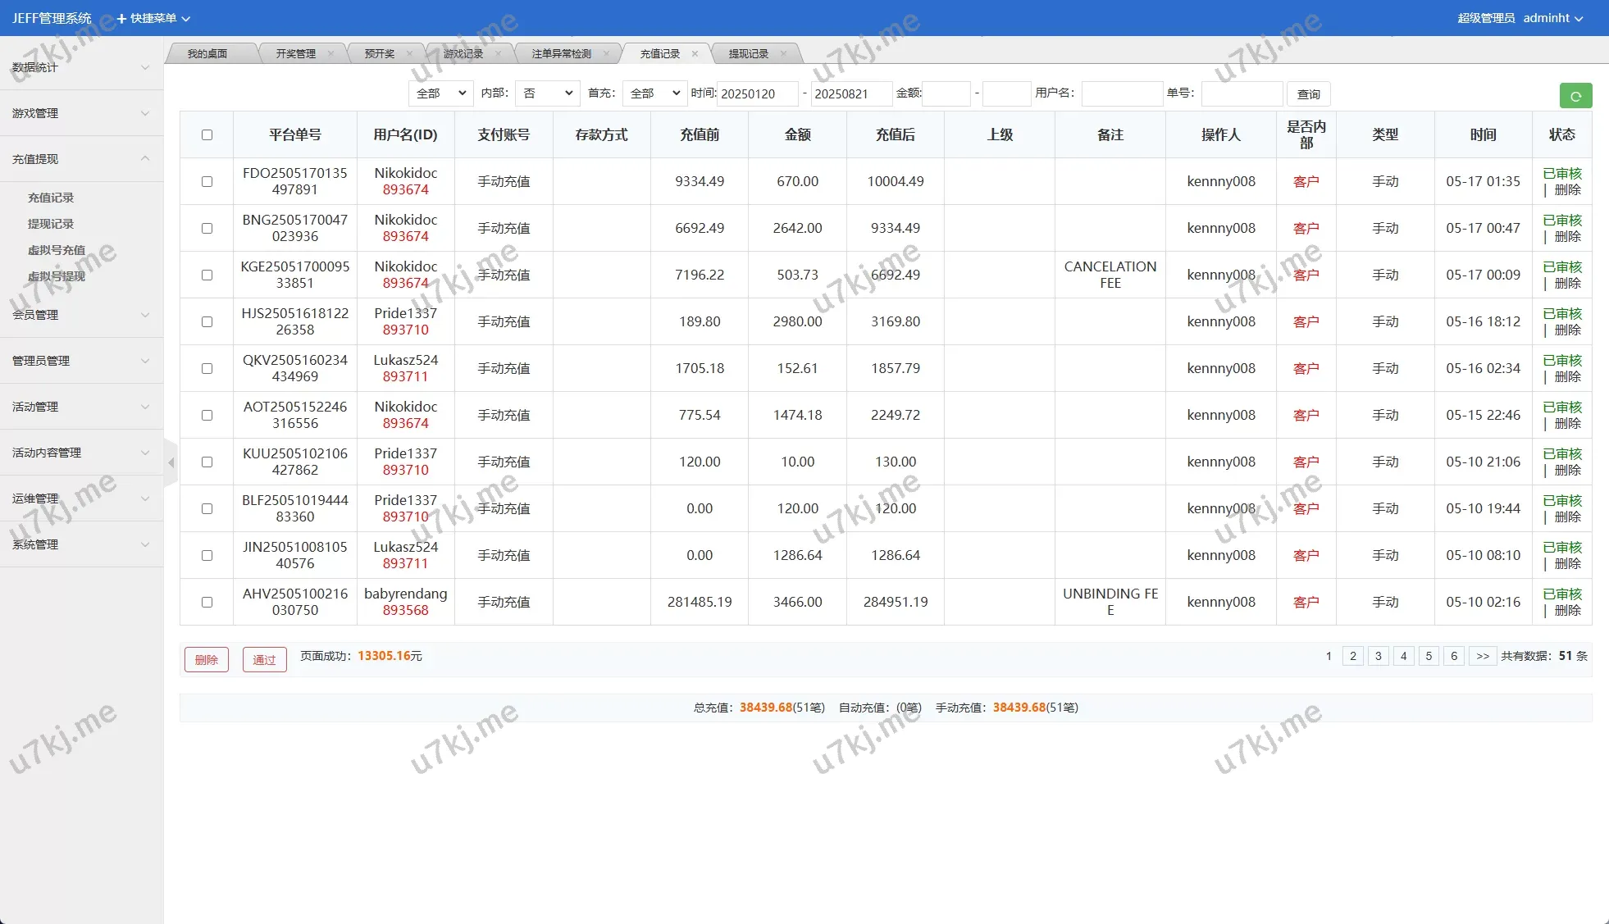The height and width of the screenshot is (924, 1609).
Task: Open 提现记录 in the sidebar submenu
Action: click(x=51, y=224)
